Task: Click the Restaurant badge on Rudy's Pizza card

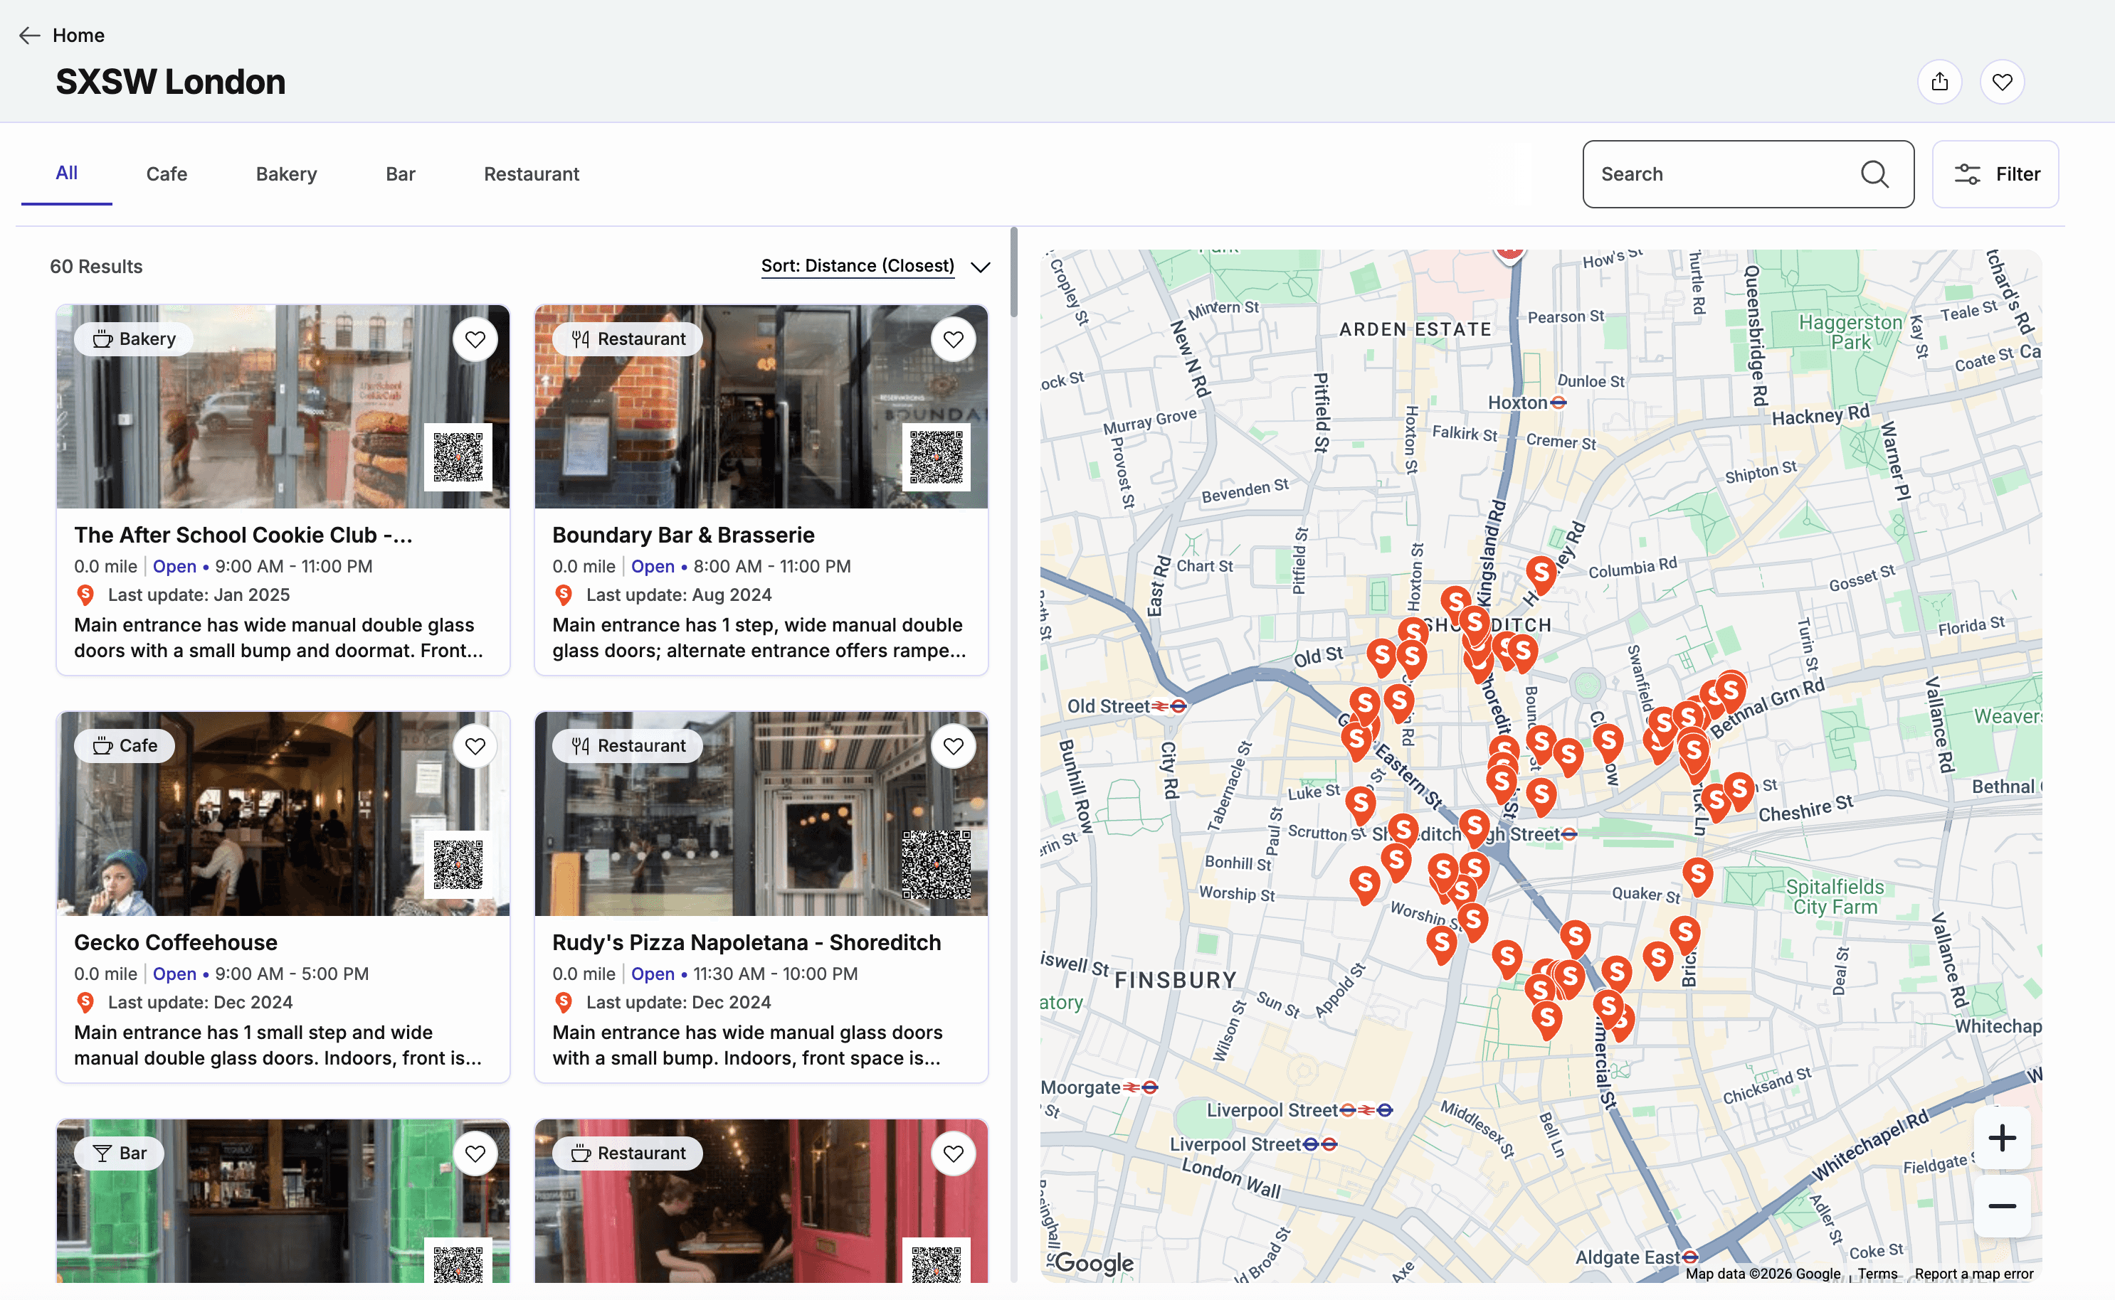Action: pos(627,745)
